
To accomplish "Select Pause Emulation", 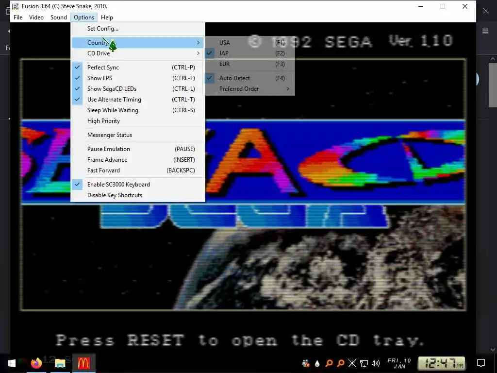I will click(137, 149).
